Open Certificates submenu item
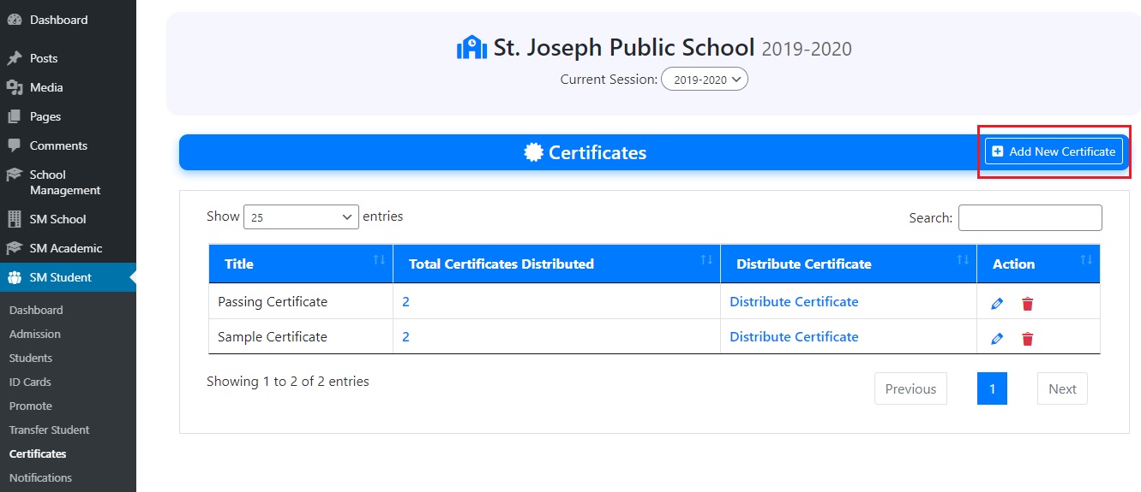 click(x=38, y=453)
